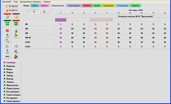Select the LUX2 room category row
The image size is (171, 104).
coord(39,47)
